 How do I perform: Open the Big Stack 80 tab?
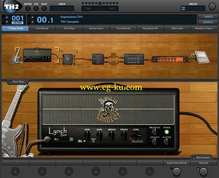(150, 28)
